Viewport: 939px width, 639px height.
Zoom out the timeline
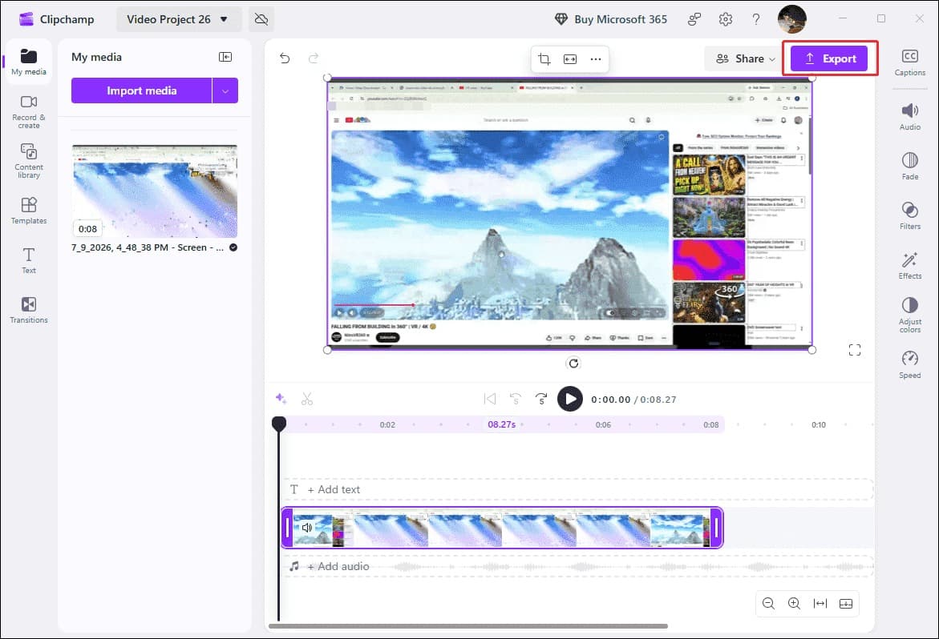click(x=768, y=604)
